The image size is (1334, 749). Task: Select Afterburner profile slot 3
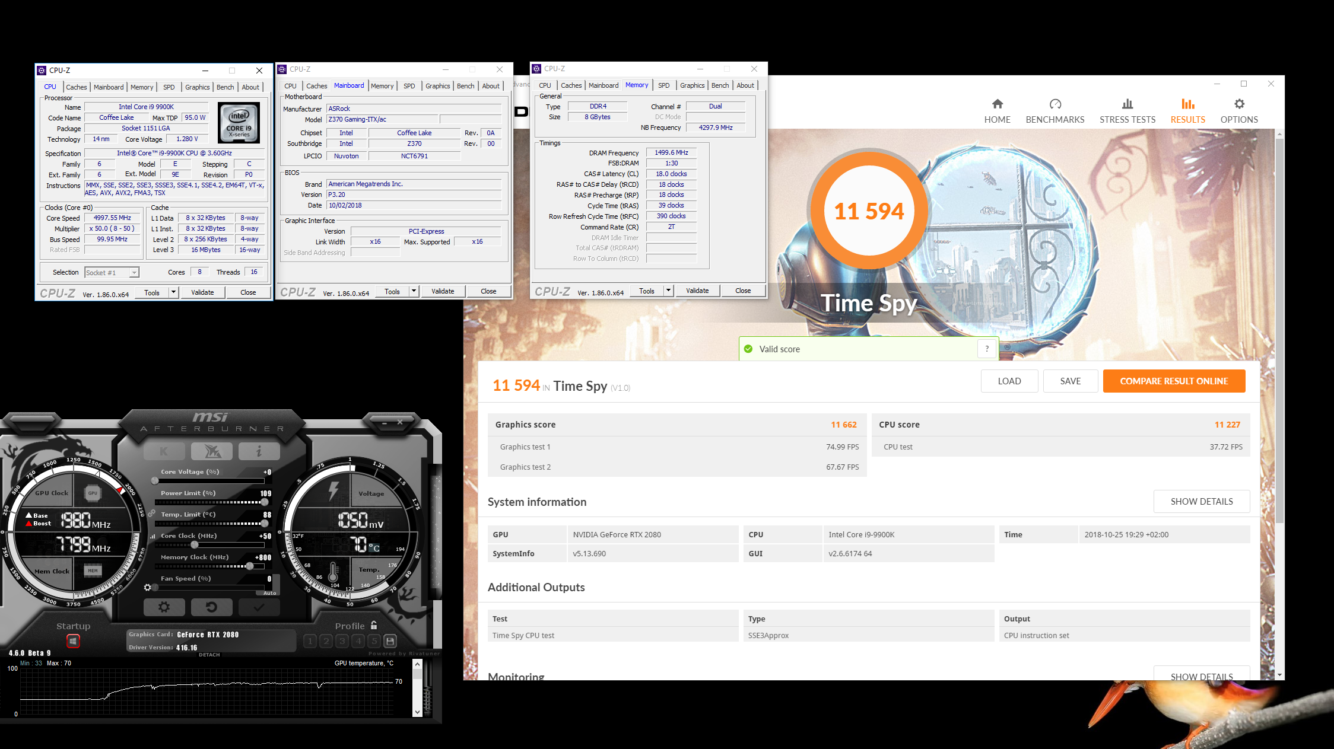coord(342,641)
